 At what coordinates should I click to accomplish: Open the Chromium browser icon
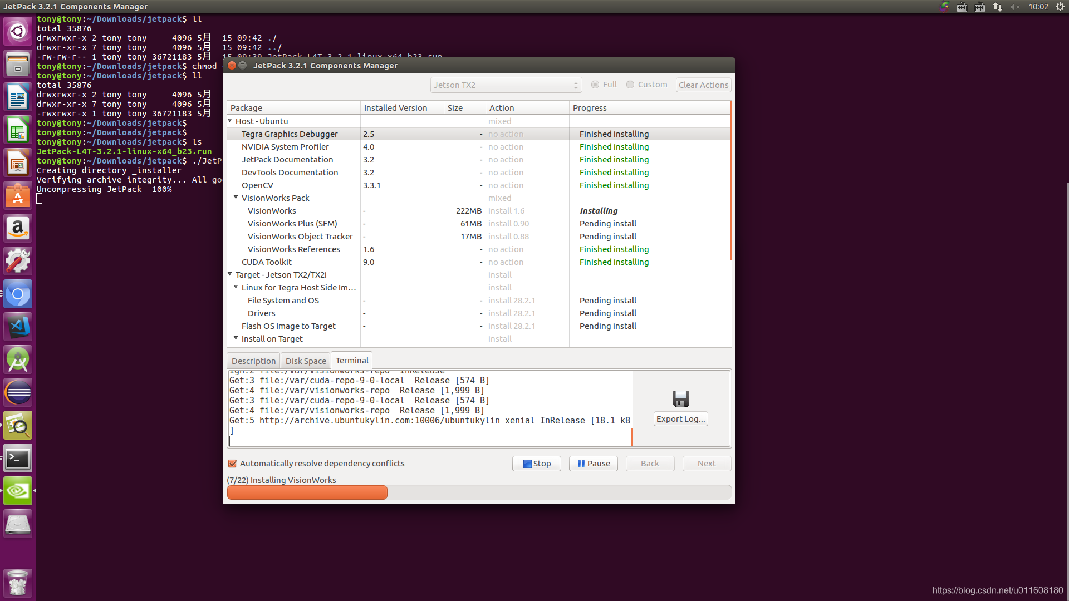(x=18, y=294)
